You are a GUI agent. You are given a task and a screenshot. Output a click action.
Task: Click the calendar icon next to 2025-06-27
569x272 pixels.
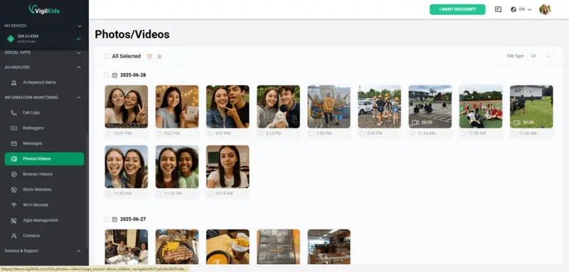point(115,219)
